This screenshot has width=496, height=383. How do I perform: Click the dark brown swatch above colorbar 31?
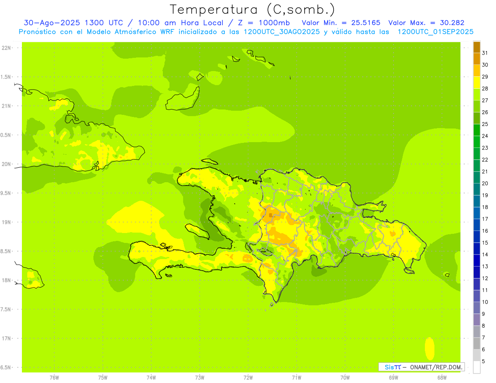pos(477,47)
